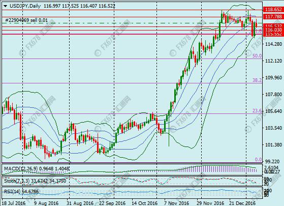The image size is (284, 206).
Task: Click the 116.030 red price tag
Action: point(273,30)
